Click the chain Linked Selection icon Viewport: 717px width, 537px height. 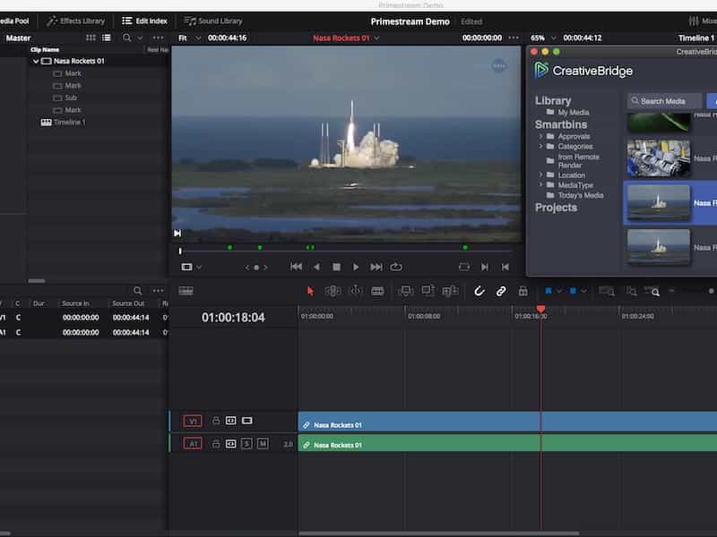[x=501, y=291]
